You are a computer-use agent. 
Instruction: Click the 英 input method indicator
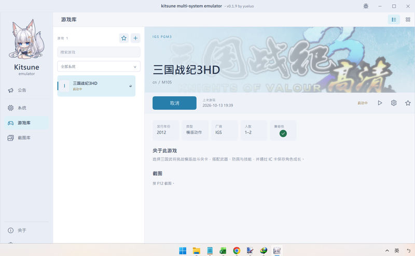pyautogui.click(x=397, y=250)
